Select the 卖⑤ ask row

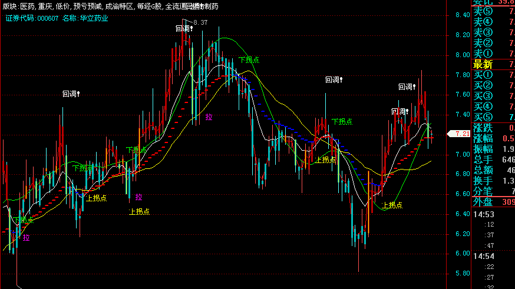494,12
